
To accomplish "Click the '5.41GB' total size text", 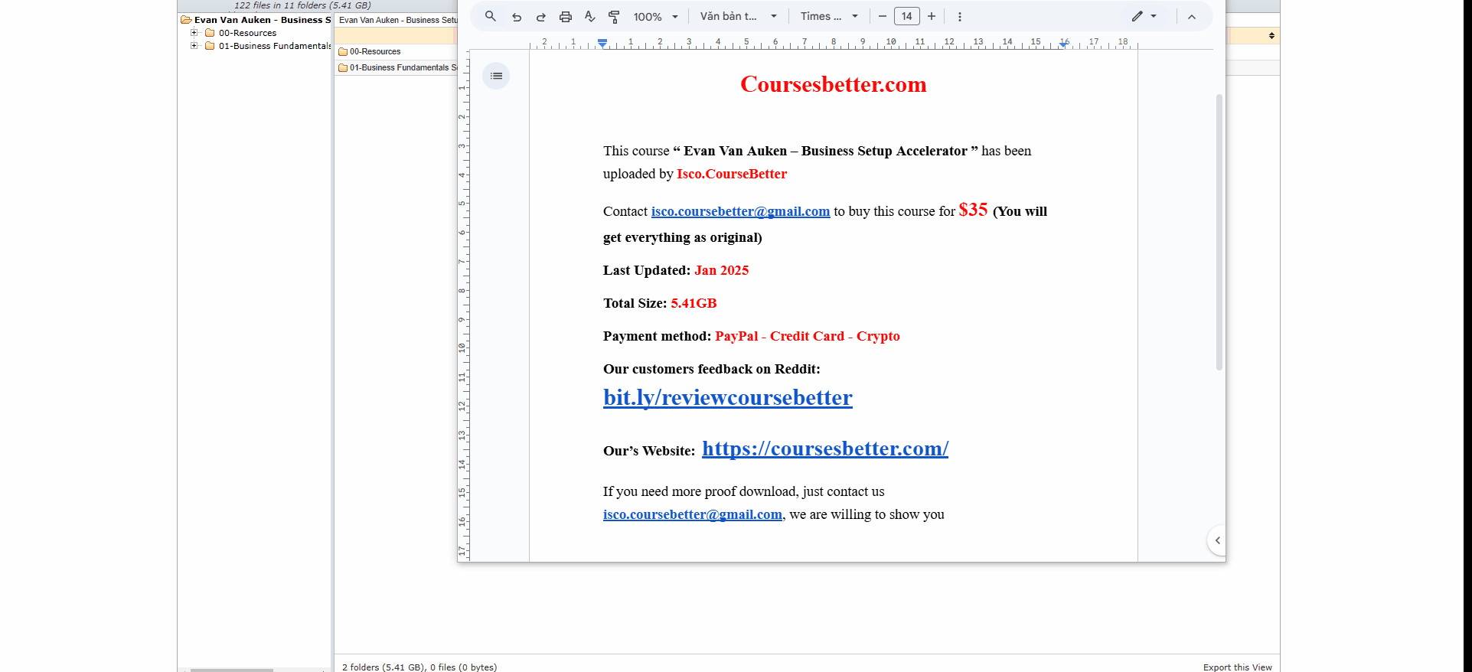I will (x=694, y=303).
